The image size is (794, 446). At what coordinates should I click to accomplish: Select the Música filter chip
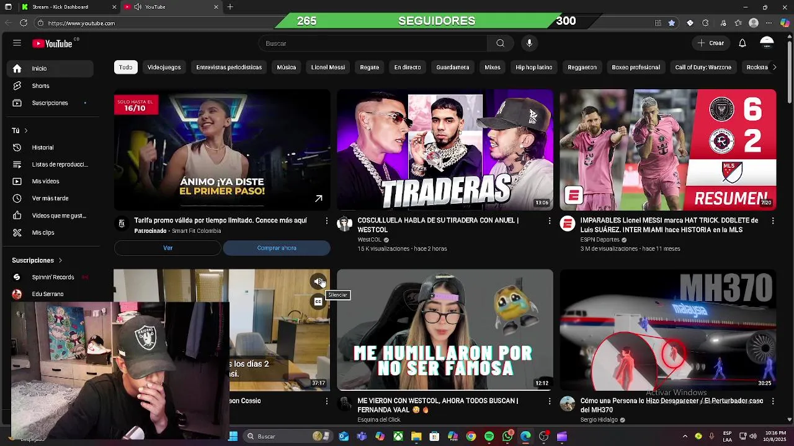286,67
